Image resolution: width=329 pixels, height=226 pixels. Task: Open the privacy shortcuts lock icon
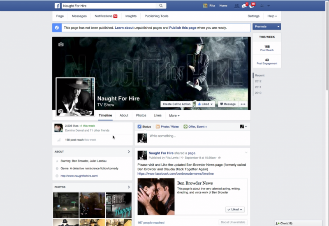click(262, 6)
